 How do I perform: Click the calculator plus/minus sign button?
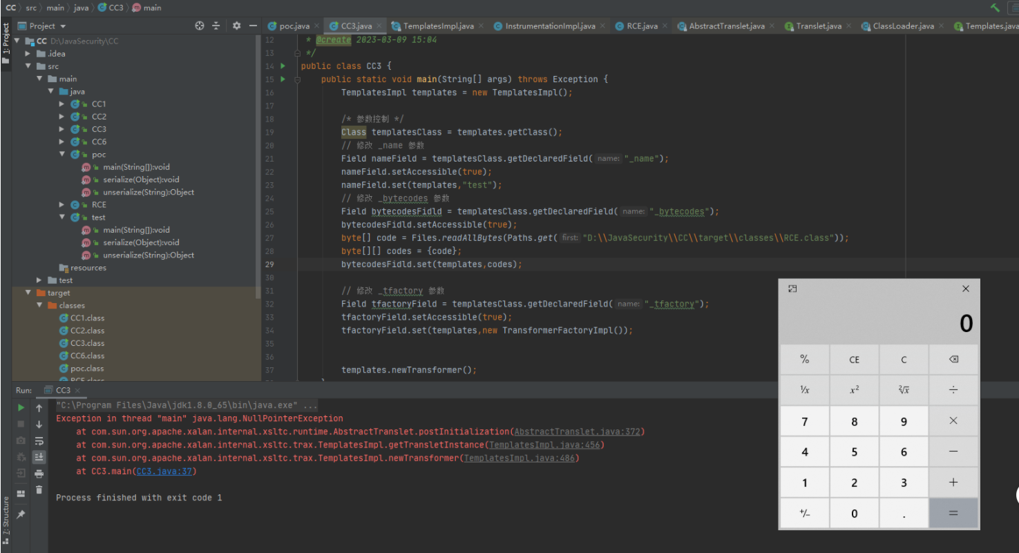pyautogui.click(x=805, y=513)
